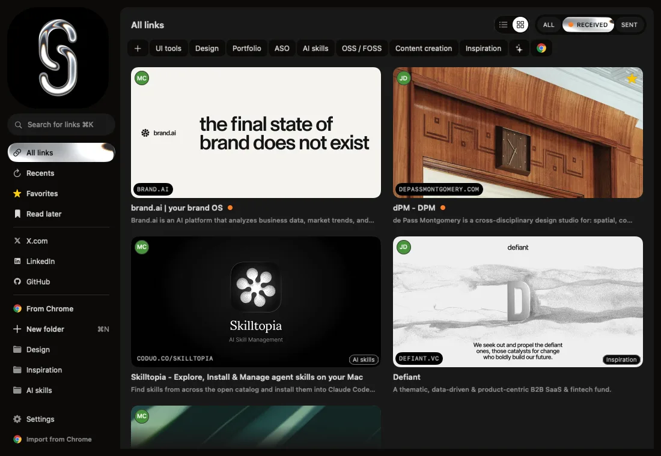
Task: Open GitHub sidebar item
Action: pos(61,281)
